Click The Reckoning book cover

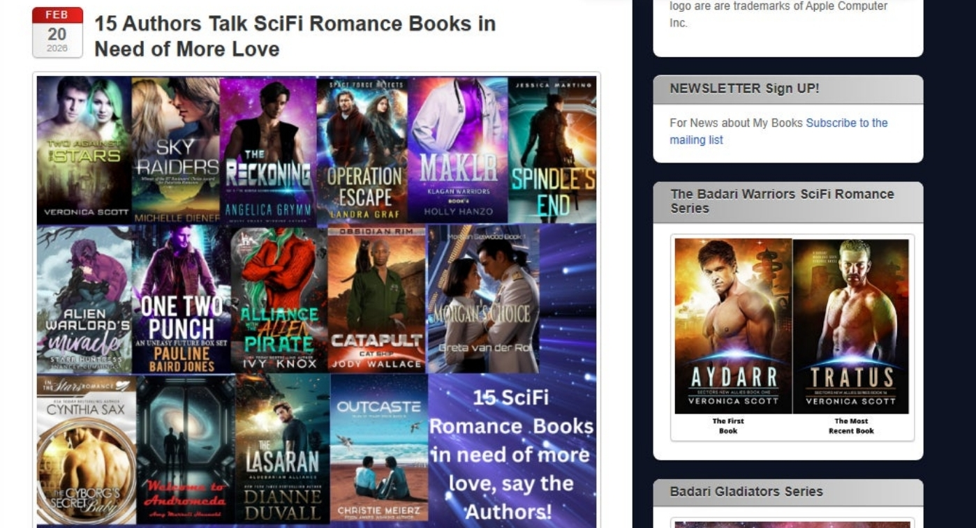coord(268,150)
